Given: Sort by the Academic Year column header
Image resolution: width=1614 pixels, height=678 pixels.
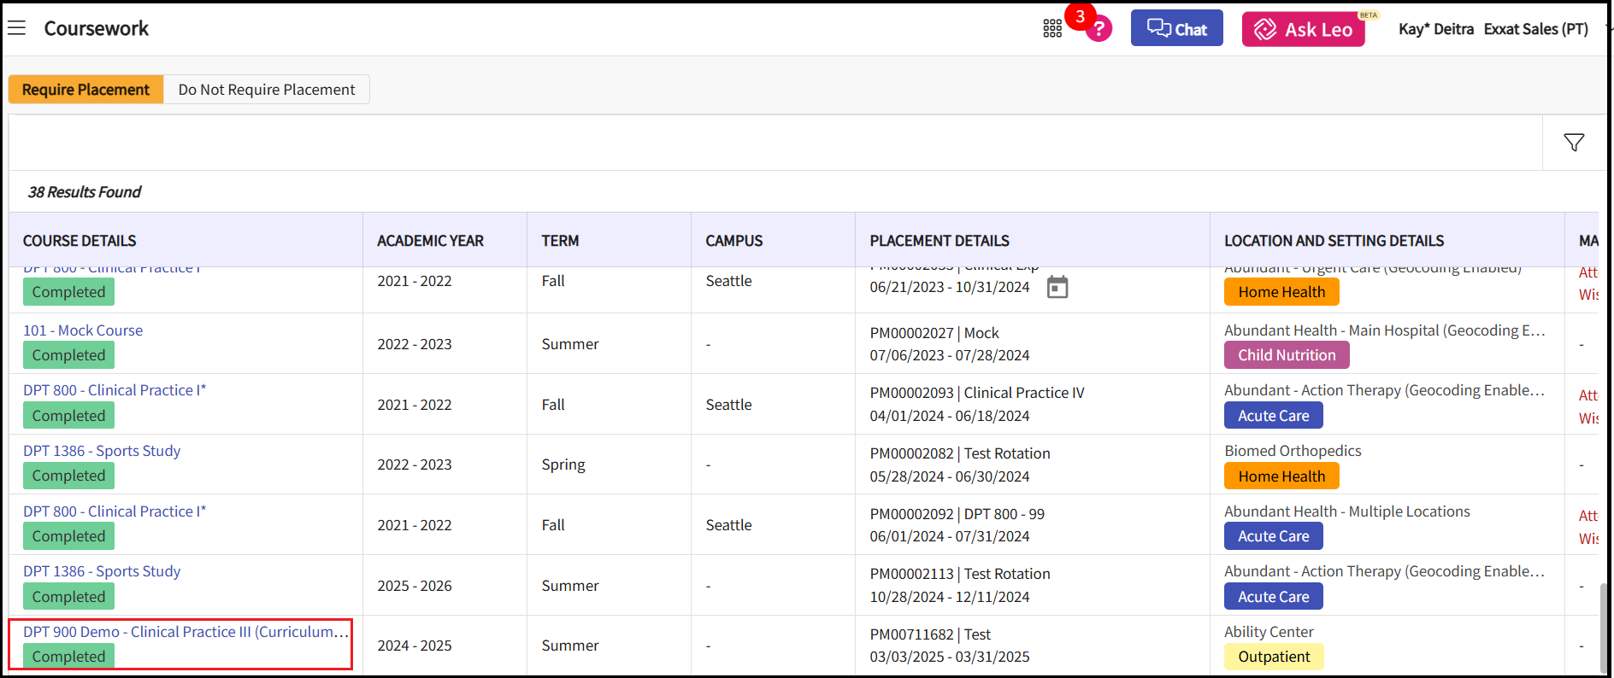Looking at the screenshot, I should click(430, 241).
